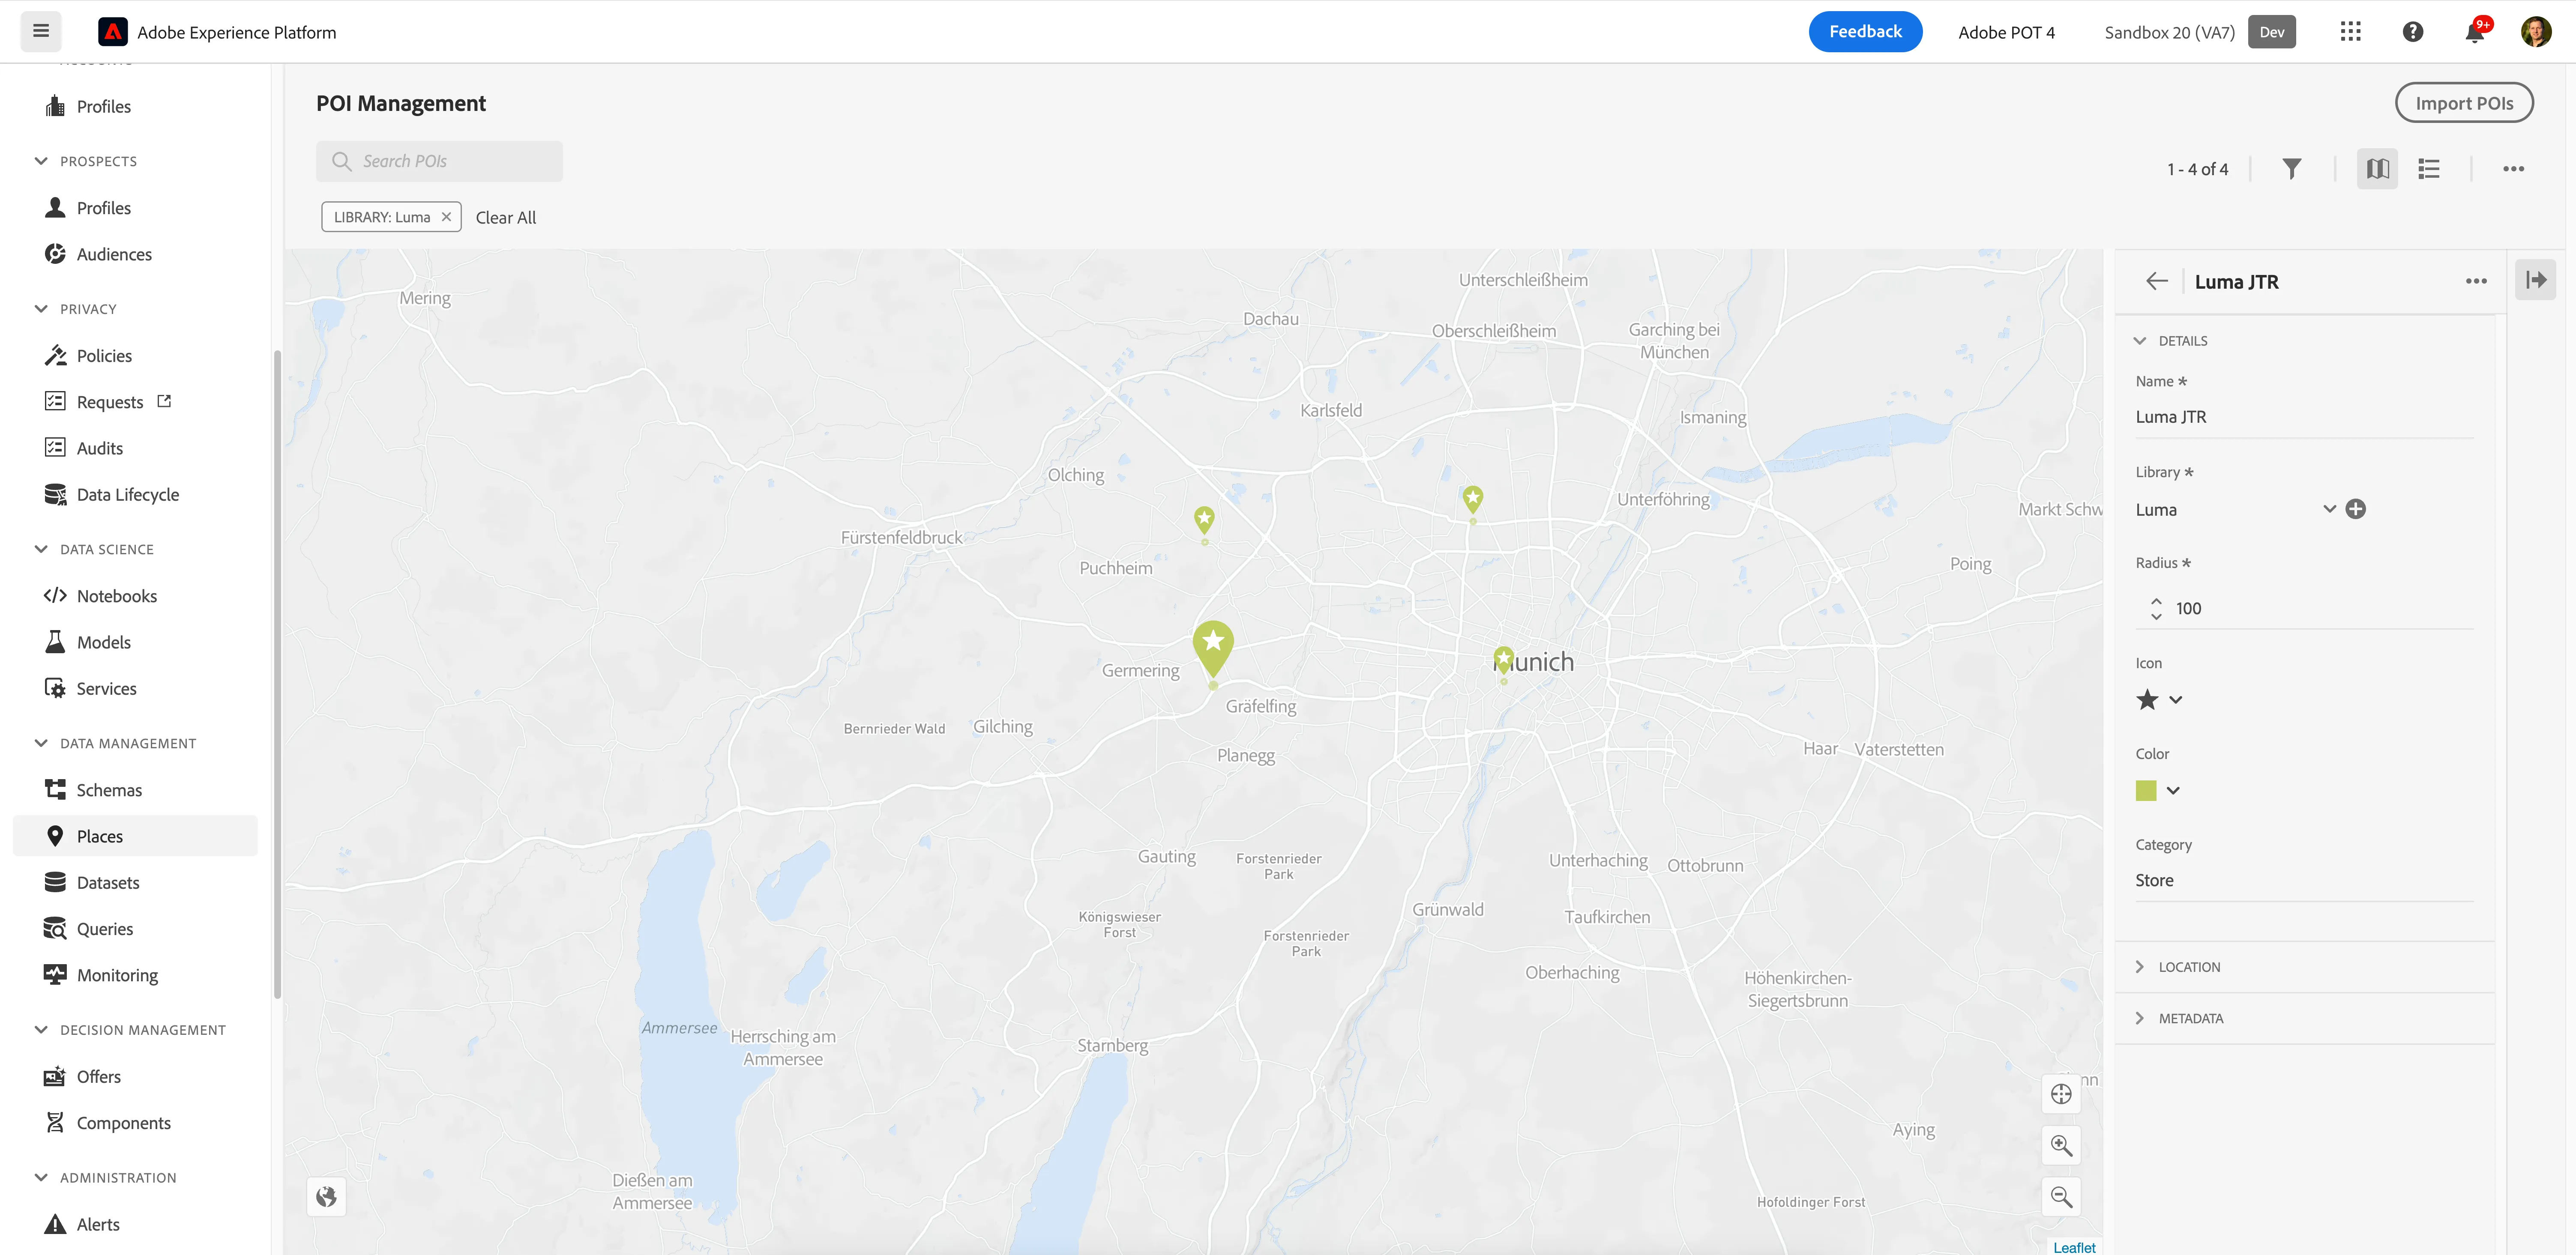Collapse the PRIVACY nav group
Viewport: 2576px width, 1255px height.
76,309
